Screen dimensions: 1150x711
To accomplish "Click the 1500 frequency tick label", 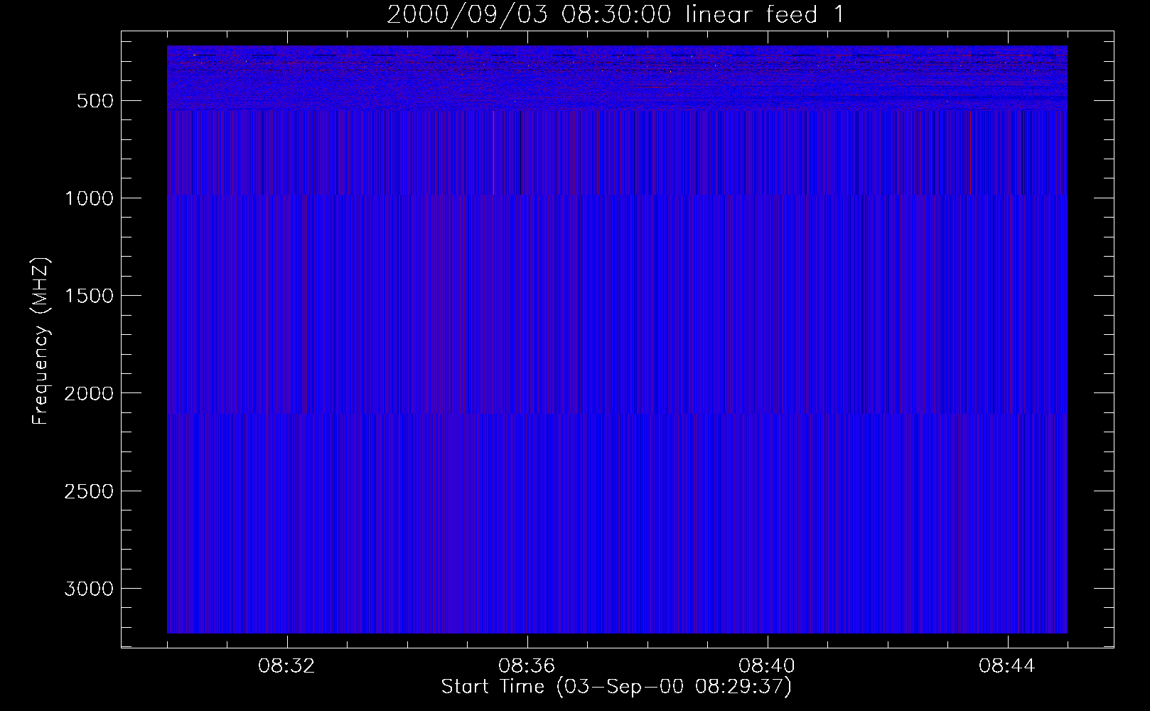I will pos(89,296).
